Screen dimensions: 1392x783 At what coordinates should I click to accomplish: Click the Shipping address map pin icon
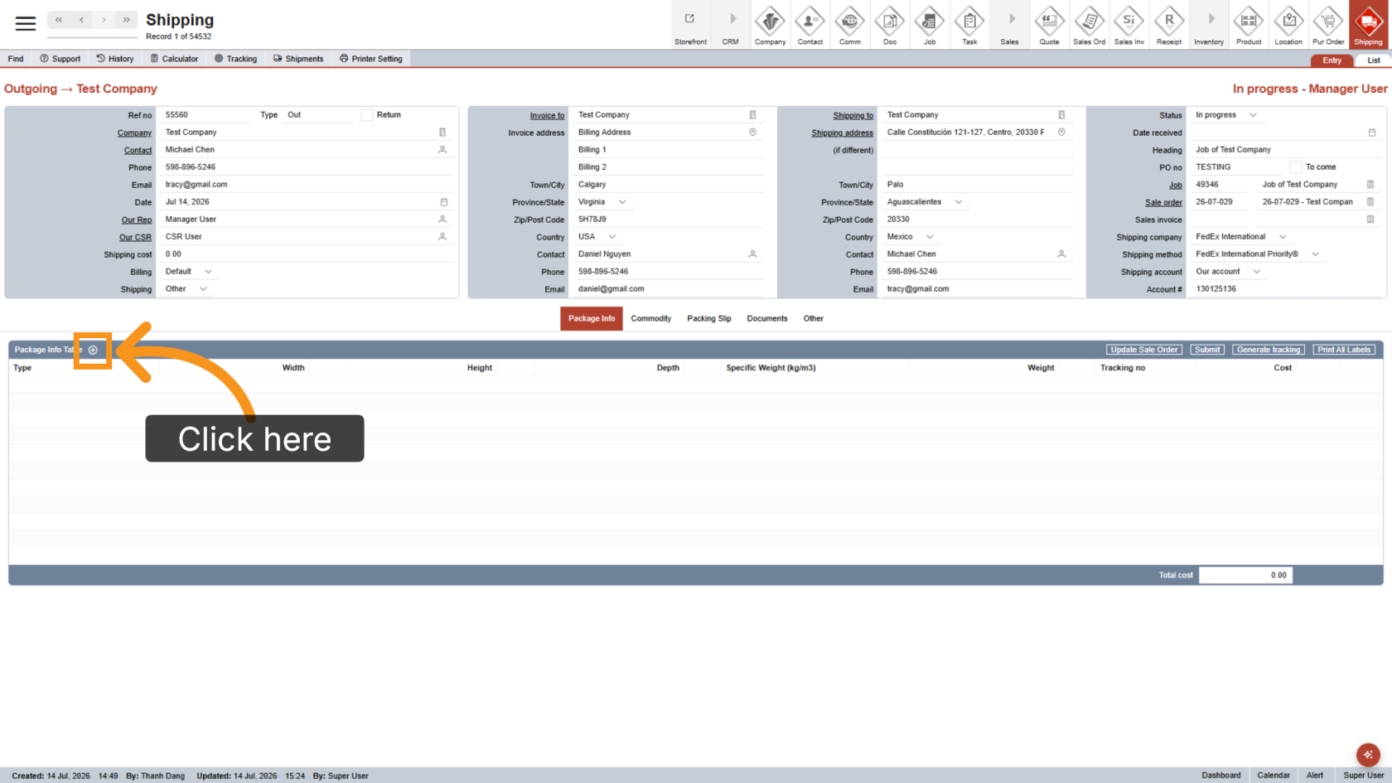pos(1061,133)
